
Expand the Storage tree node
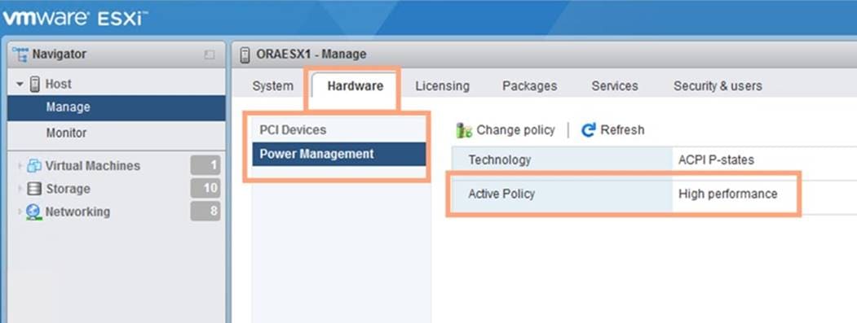coord(20,189)
